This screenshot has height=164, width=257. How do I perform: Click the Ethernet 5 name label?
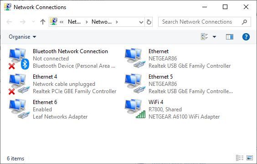coord(160,77)
